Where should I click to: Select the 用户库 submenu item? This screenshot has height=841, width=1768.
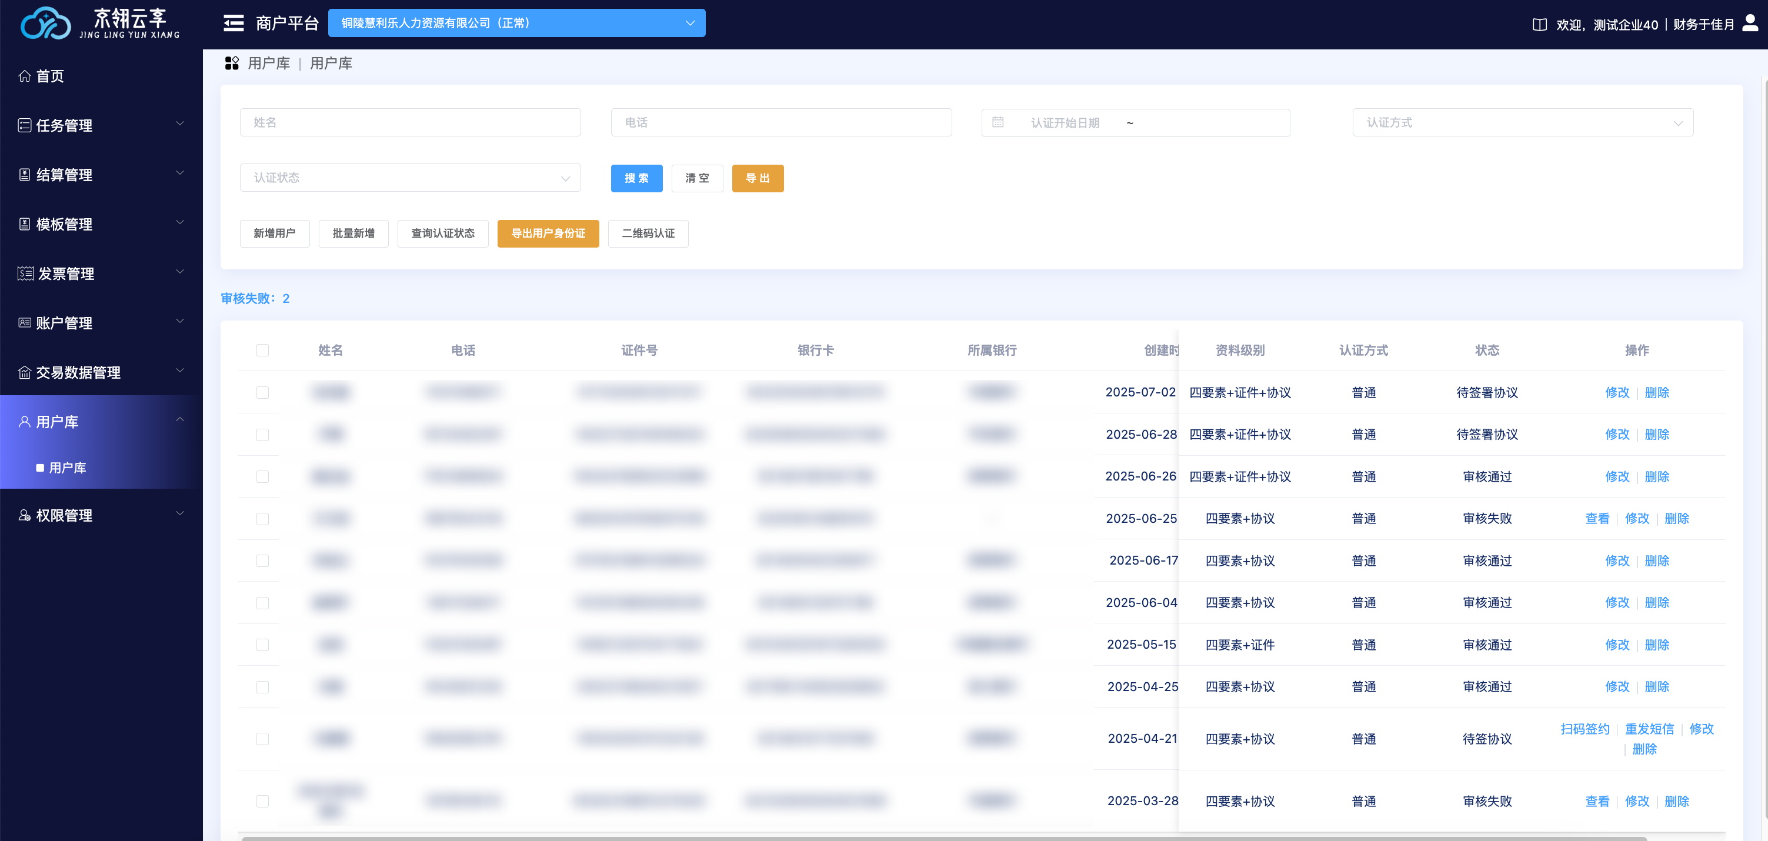click(67, 468)
